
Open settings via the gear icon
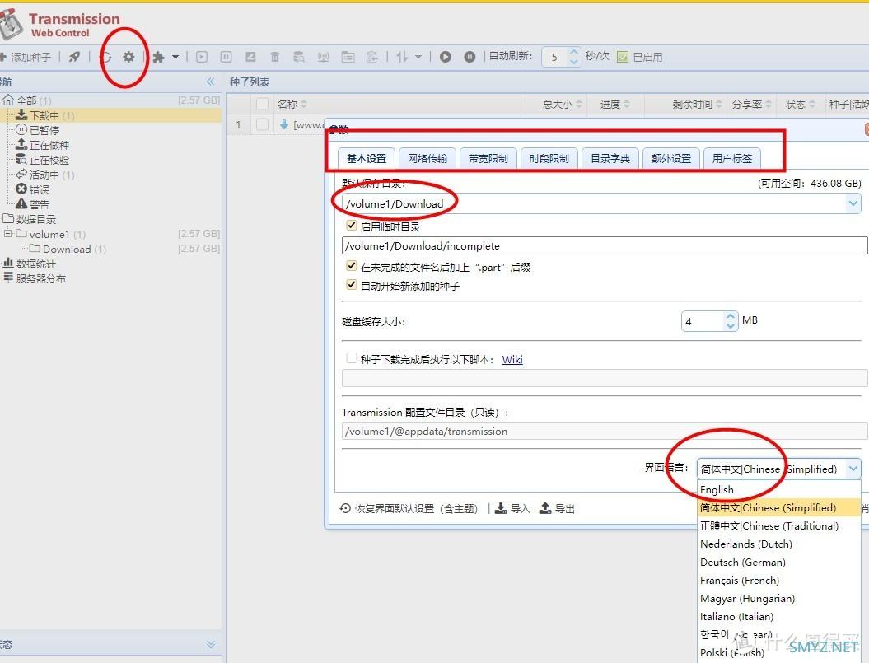coord(128,57)
